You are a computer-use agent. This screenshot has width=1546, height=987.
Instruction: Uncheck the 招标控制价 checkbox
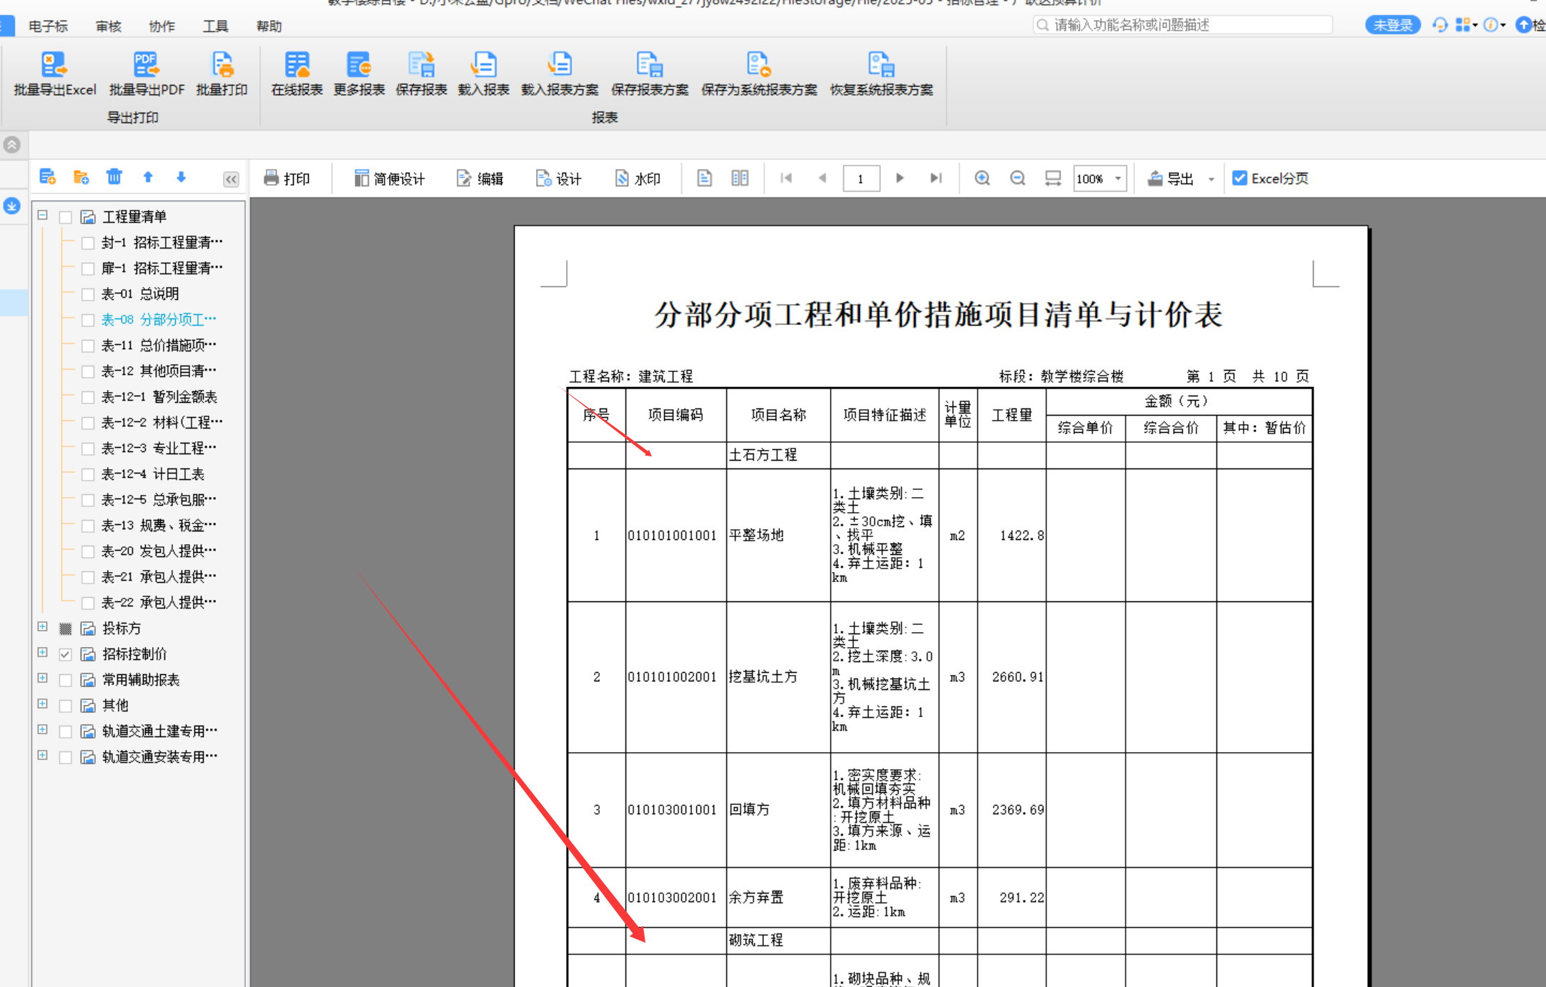click(x=65, y=653)
